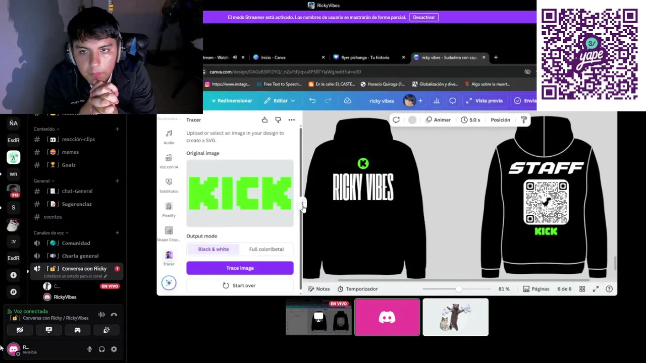Screen dimensions: 646x363
Task: Add collaborator with plus icon
Action: [x=420, y=101]
